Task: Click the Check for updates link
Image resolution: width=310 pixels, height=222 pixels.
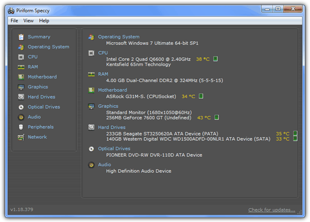Action: point(272,210)
